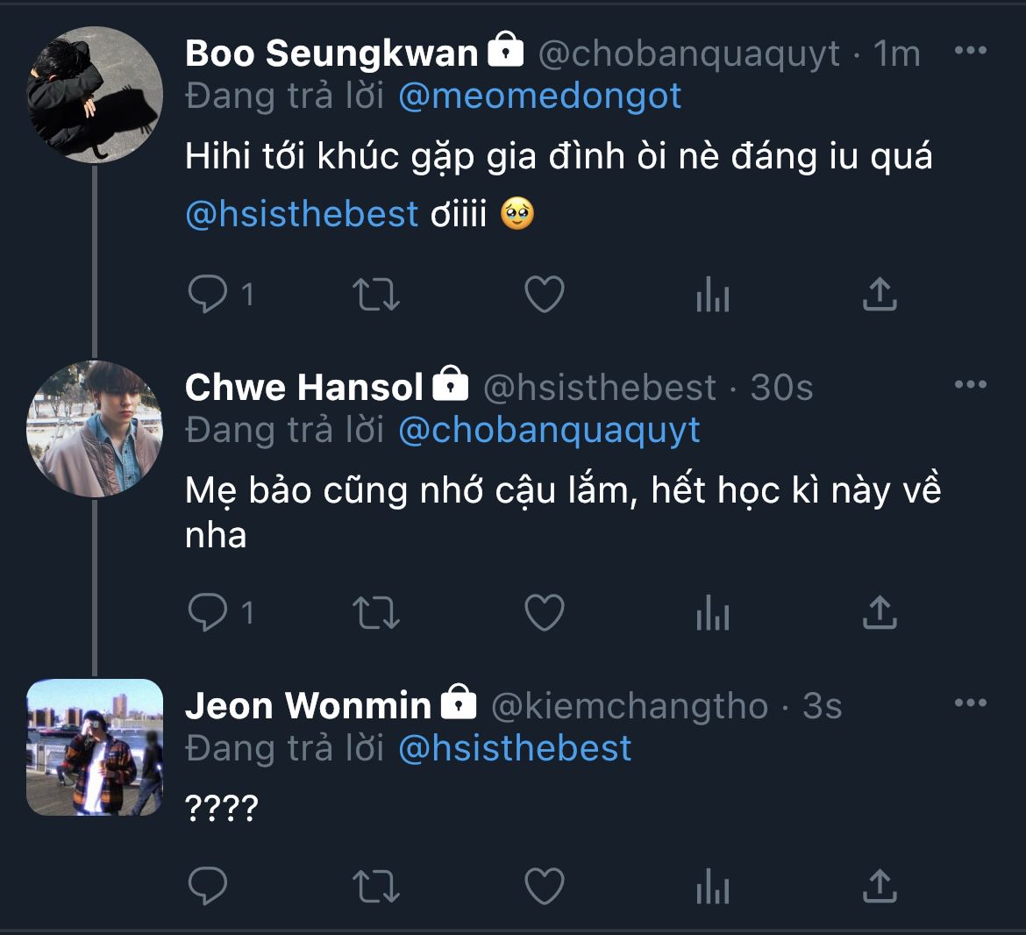
Task: Retweet Chwe Hansol's tweet
Action: 376,612
